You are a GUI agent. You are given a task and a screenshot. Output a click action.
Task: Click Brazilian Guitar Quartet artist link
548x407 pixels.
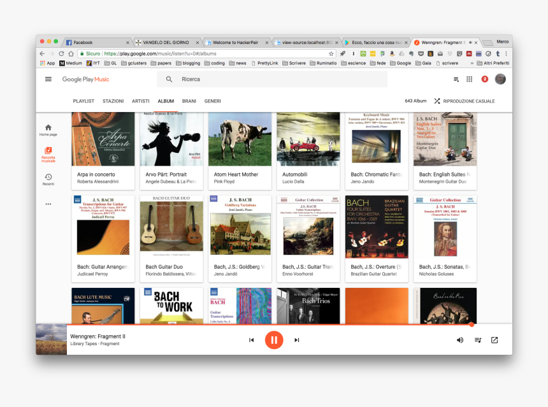373,274
